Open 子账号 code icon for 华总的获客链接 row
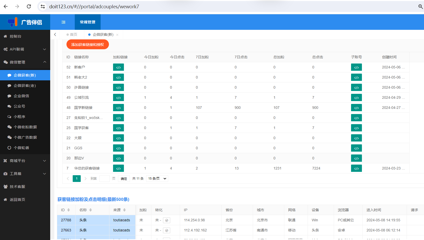The image size is (424, 240). click(x=356, y=168)
